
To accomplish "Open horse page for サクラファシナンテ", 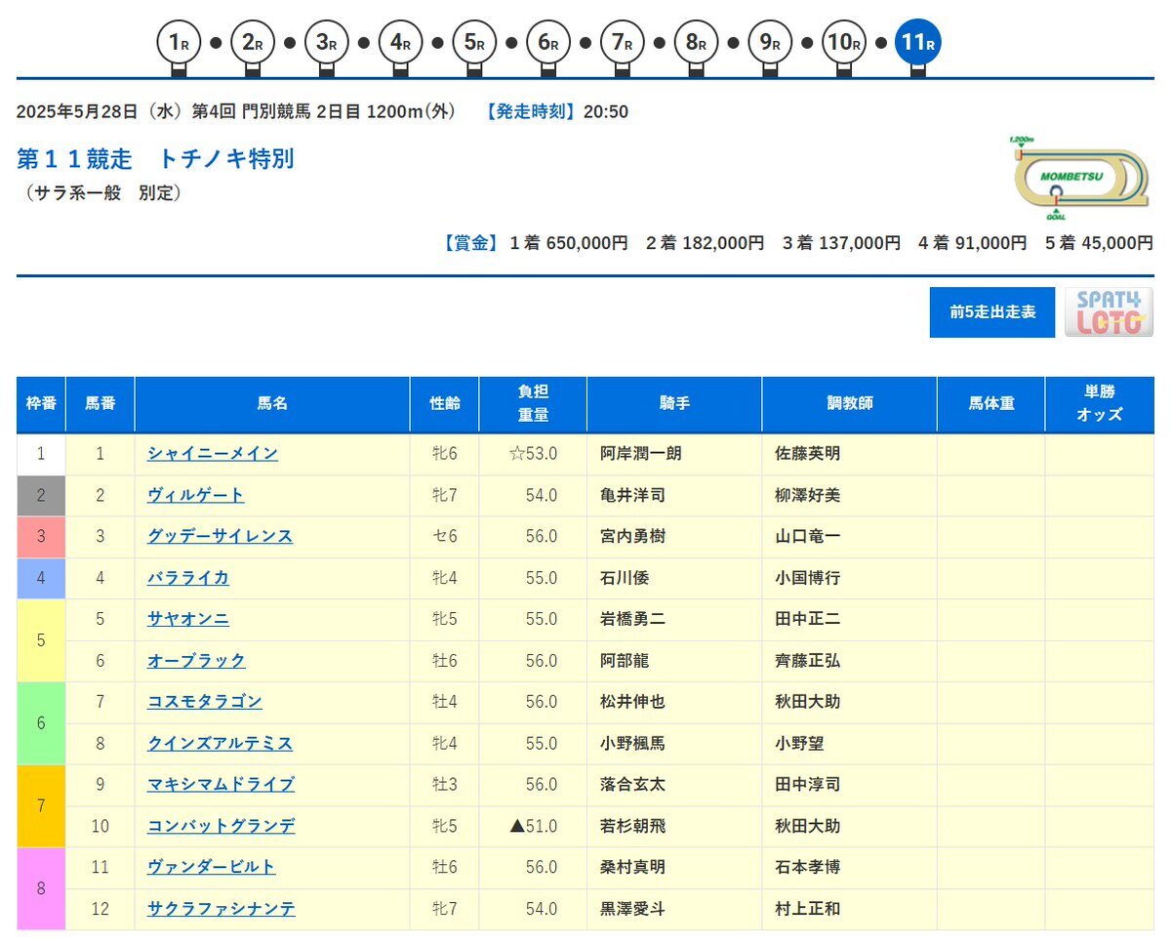I will (222, 909).
